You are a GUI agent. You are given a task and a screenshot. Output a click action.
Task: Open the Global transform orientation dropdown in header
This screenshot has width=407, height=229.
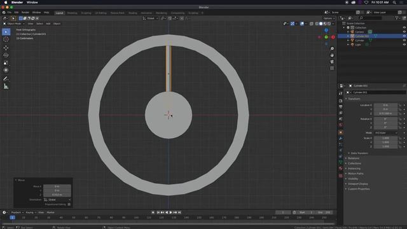click(151, 18)
